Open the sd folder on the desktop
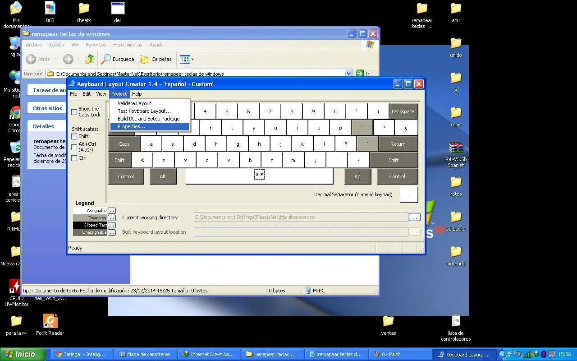The height and width of the screenshot is (361, 577). [x=456, y=82]
